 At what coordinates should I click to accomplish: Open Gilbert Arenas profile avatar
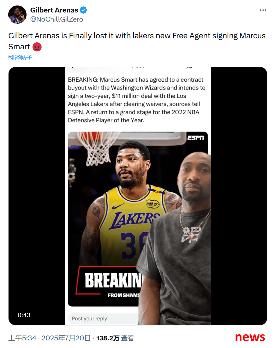(x=17, y=15)
